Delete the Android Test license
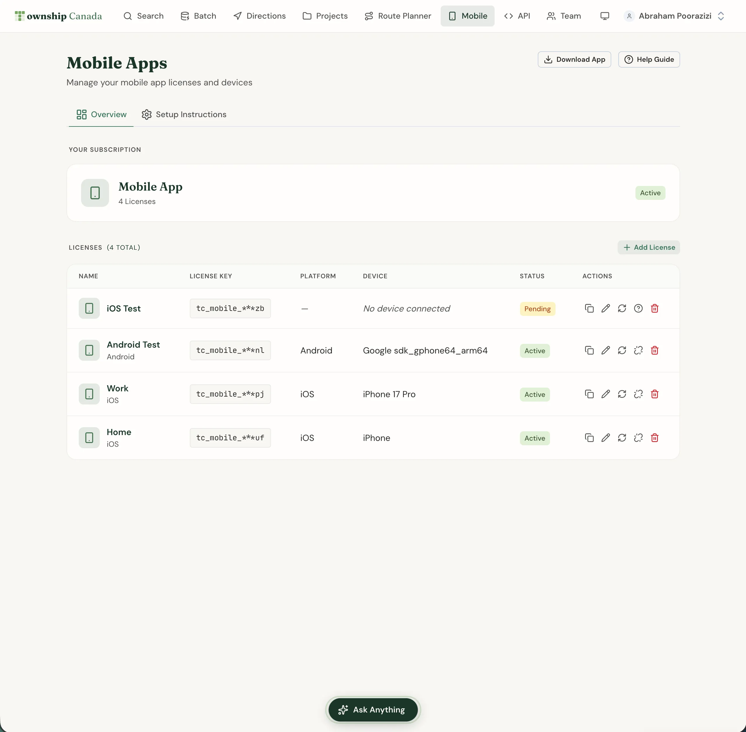 (654, 350)
